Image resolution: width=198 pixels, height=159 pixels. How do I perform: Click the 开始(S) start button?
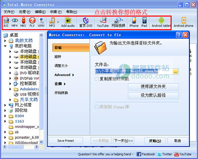pyautogui.click(x=155, y=141)
